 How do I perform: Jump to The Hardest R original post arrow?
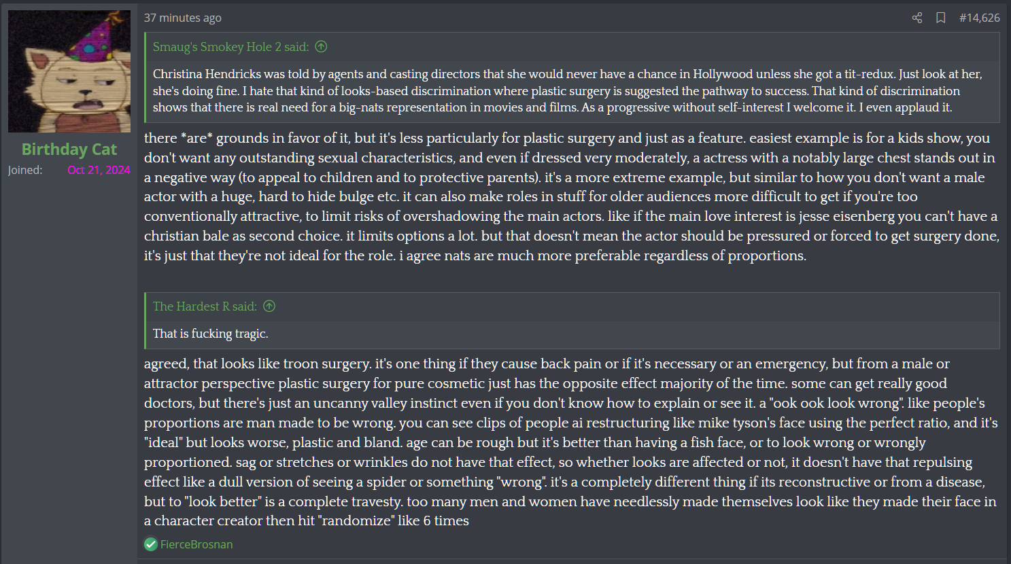tap(269, 306)
